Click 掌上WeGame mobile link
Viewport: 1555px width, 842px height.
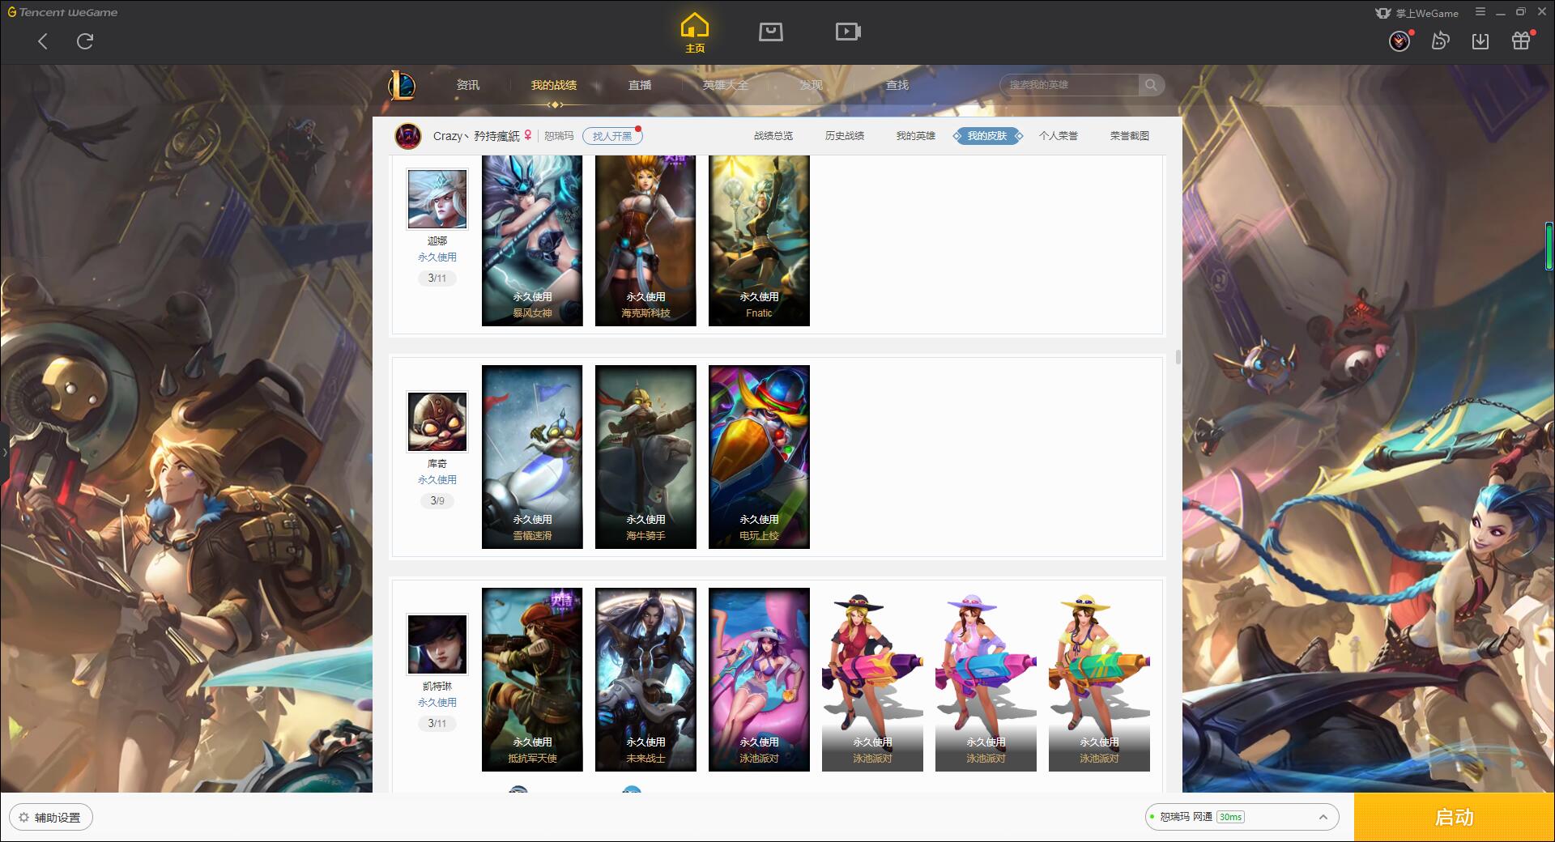[x=1417, y=13]
